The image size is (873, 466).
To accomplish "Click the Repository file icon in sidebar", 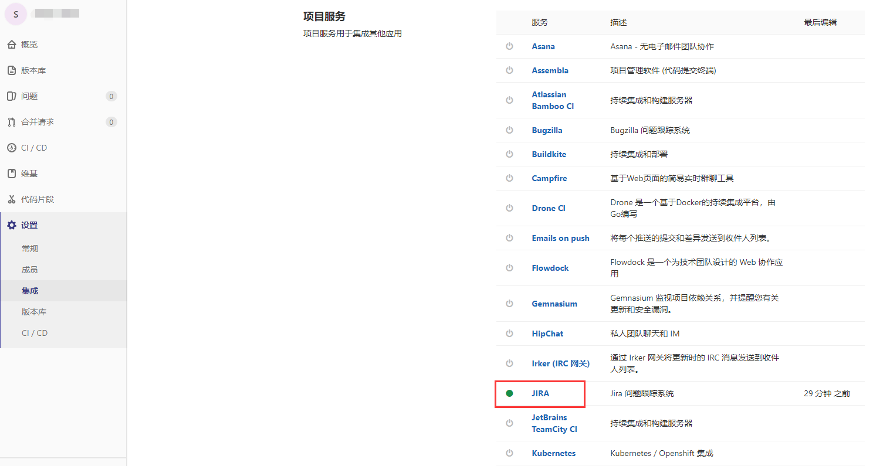I will pyautogui.click(x=12, y=70).
